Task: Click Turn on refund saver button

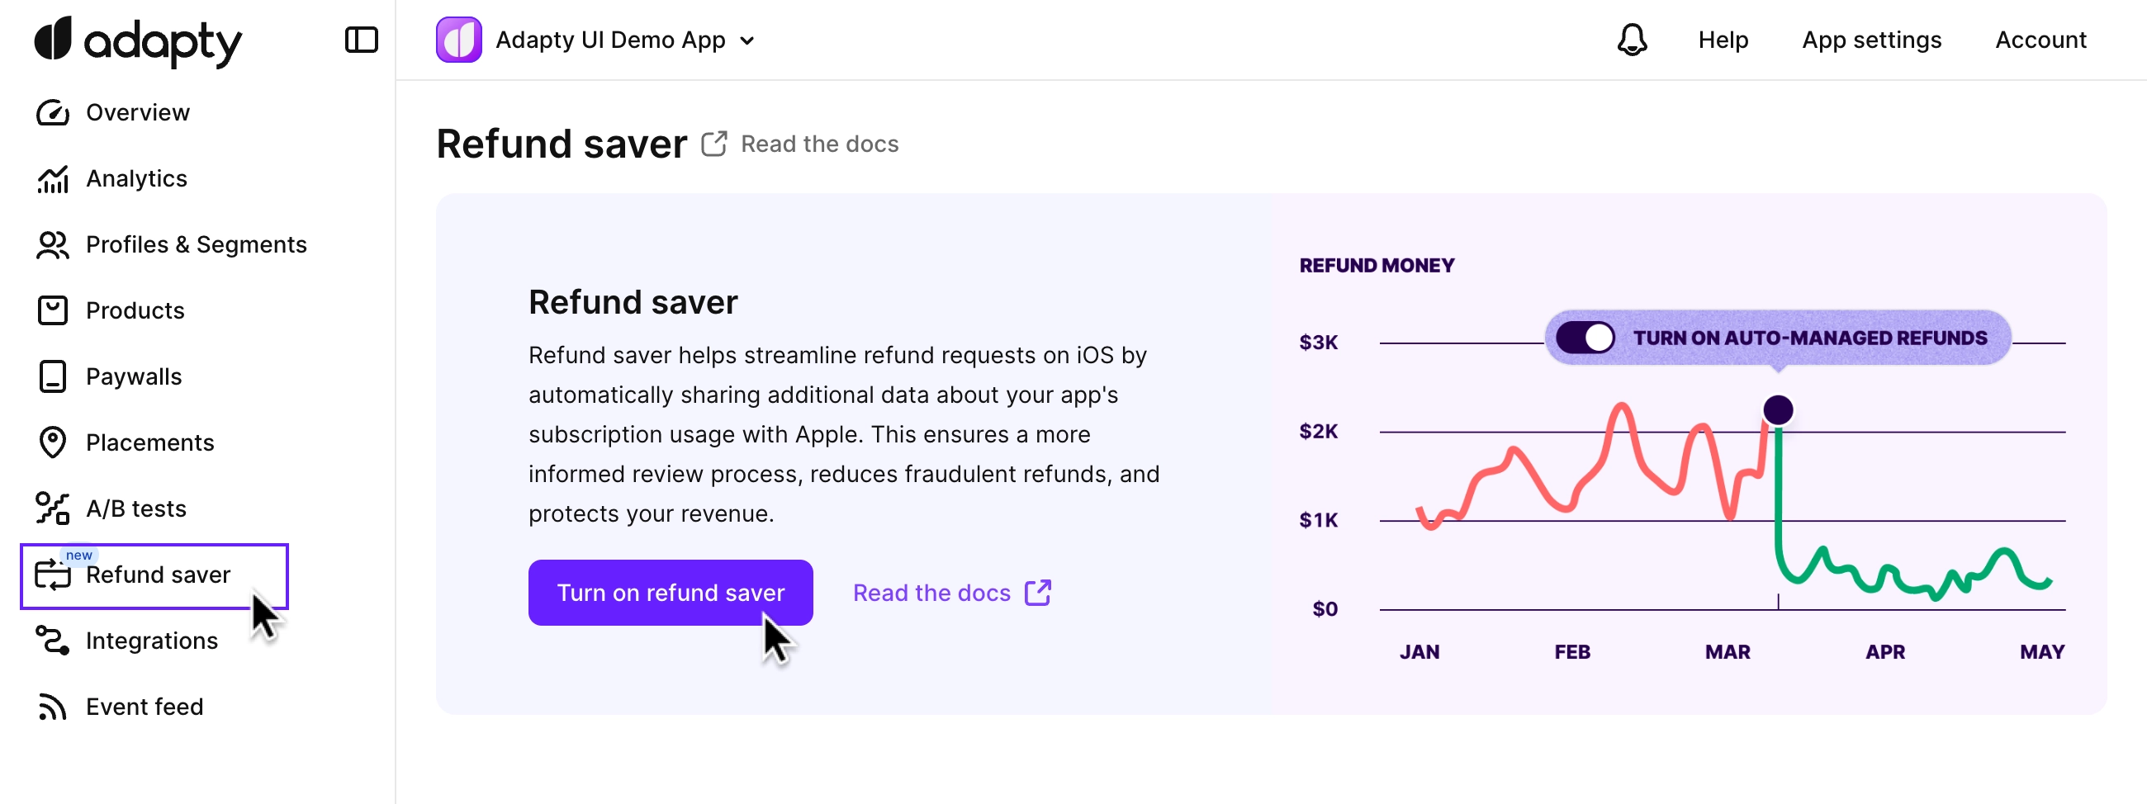Action: [x=669, y=593]
